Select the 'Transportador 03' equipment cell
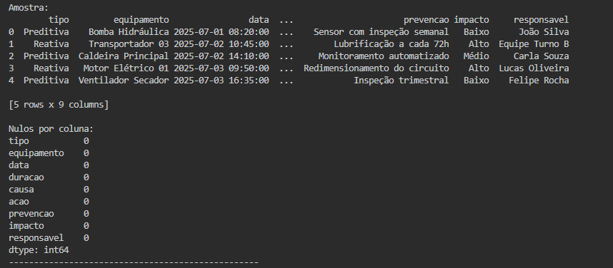The height and width of the screenshot is (268, 613). click(129, 44)
